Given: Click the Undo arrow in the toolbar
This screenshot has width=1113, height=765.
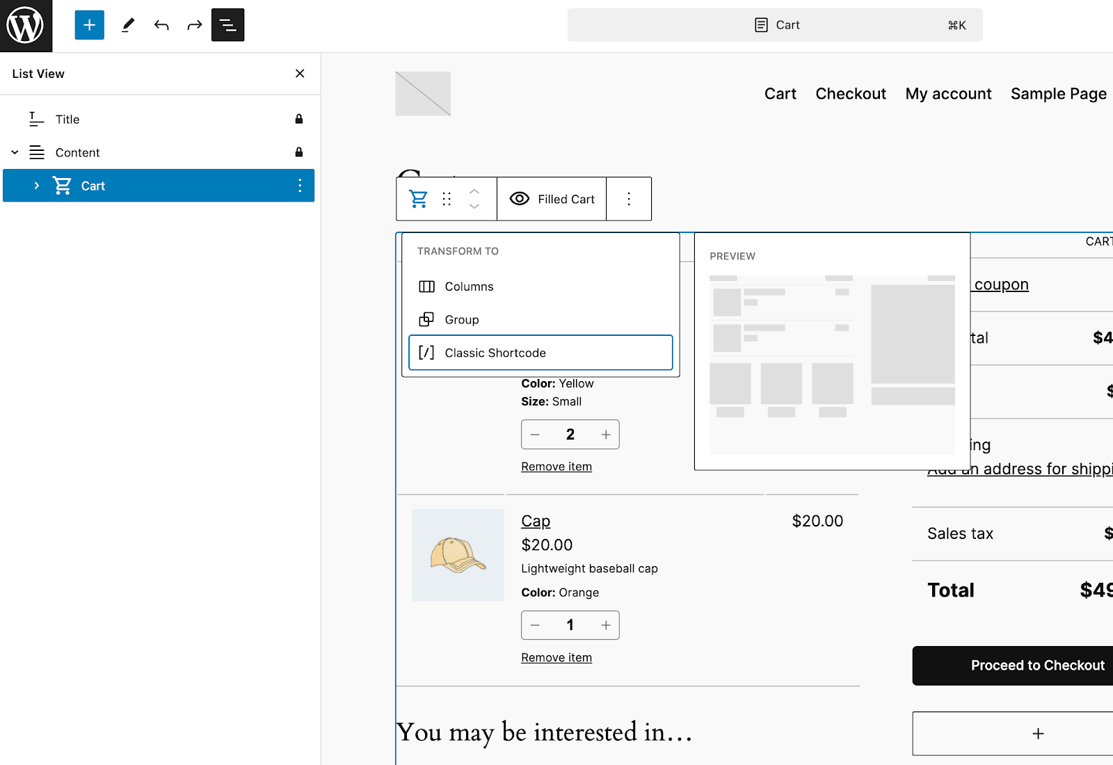Looking at the screenshot, I should point(161,25).
